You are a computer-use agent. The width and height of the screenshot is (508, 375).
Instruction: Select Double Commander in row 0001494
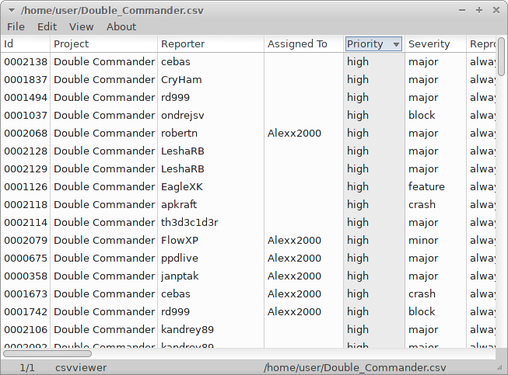[104, 97]
